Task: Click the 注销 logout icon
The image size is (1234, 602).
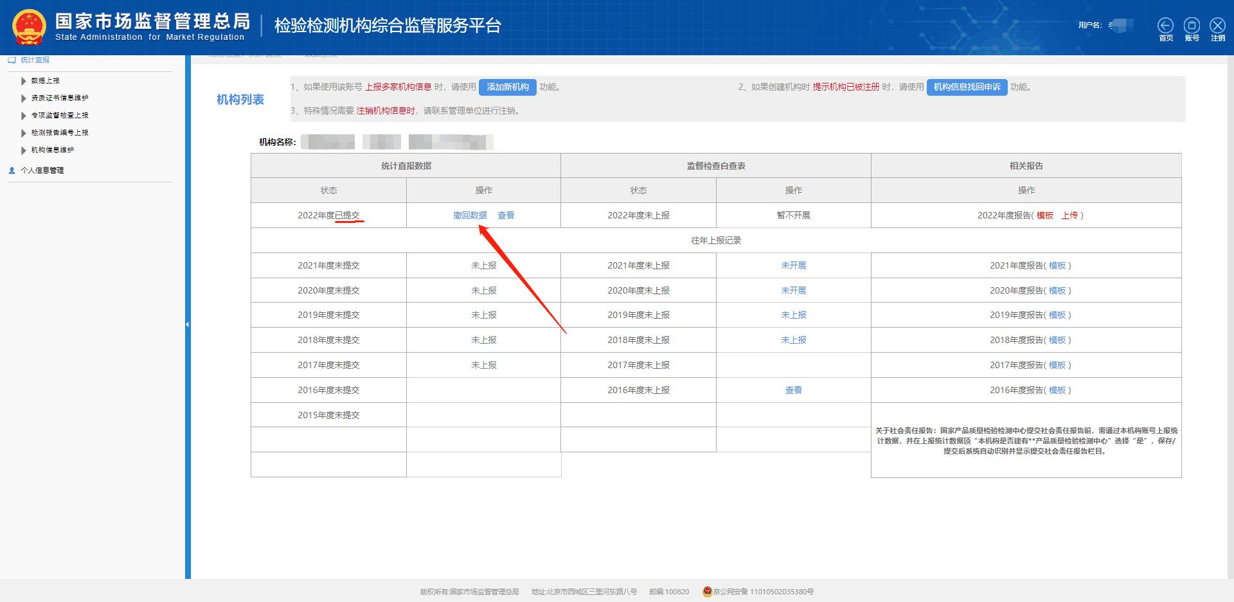Action: [x=1217, y=26]
